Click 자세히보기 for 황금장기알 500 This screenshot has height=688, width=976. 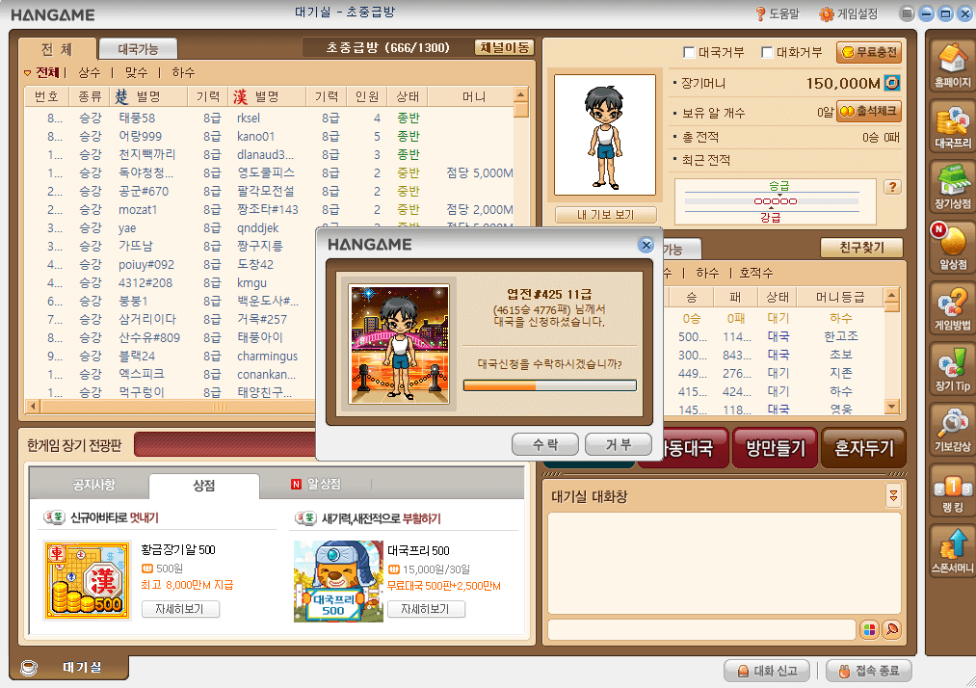coord(180,609)
